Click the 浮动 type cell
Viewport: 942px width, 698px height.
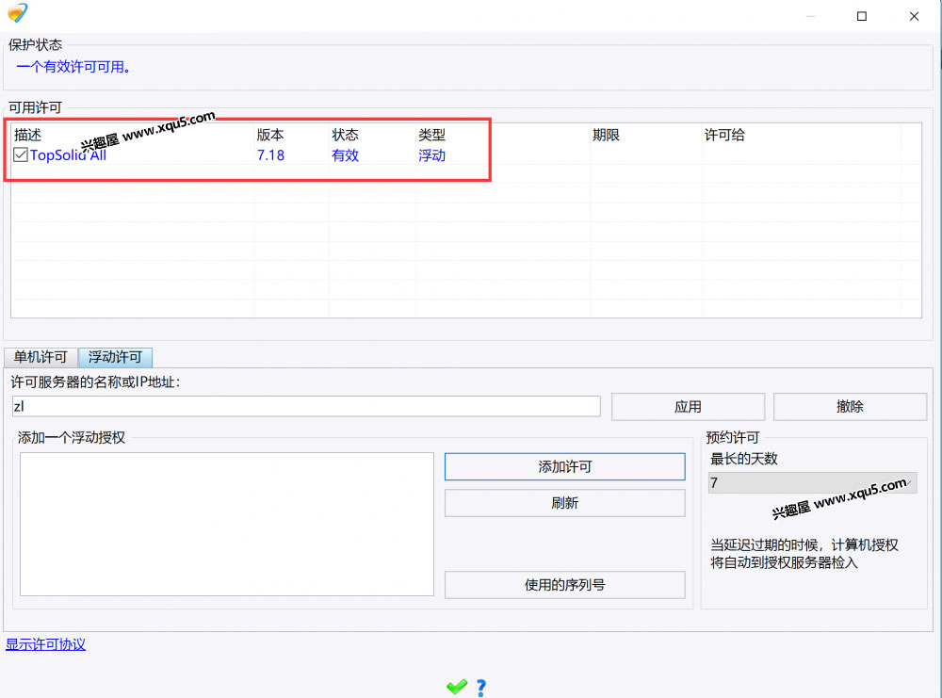tap(432, 155)
